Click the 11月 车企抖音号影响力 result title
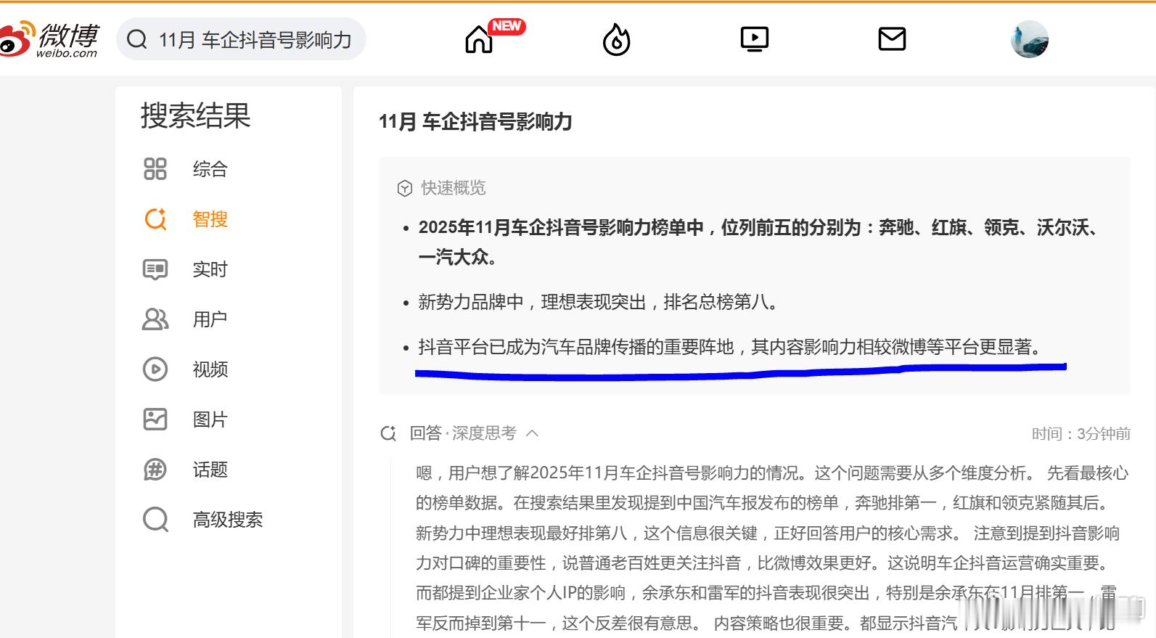The image size is (1156, 638). [475, 121]
